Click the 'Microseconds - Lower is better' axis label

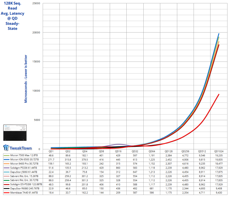point(26,79)
